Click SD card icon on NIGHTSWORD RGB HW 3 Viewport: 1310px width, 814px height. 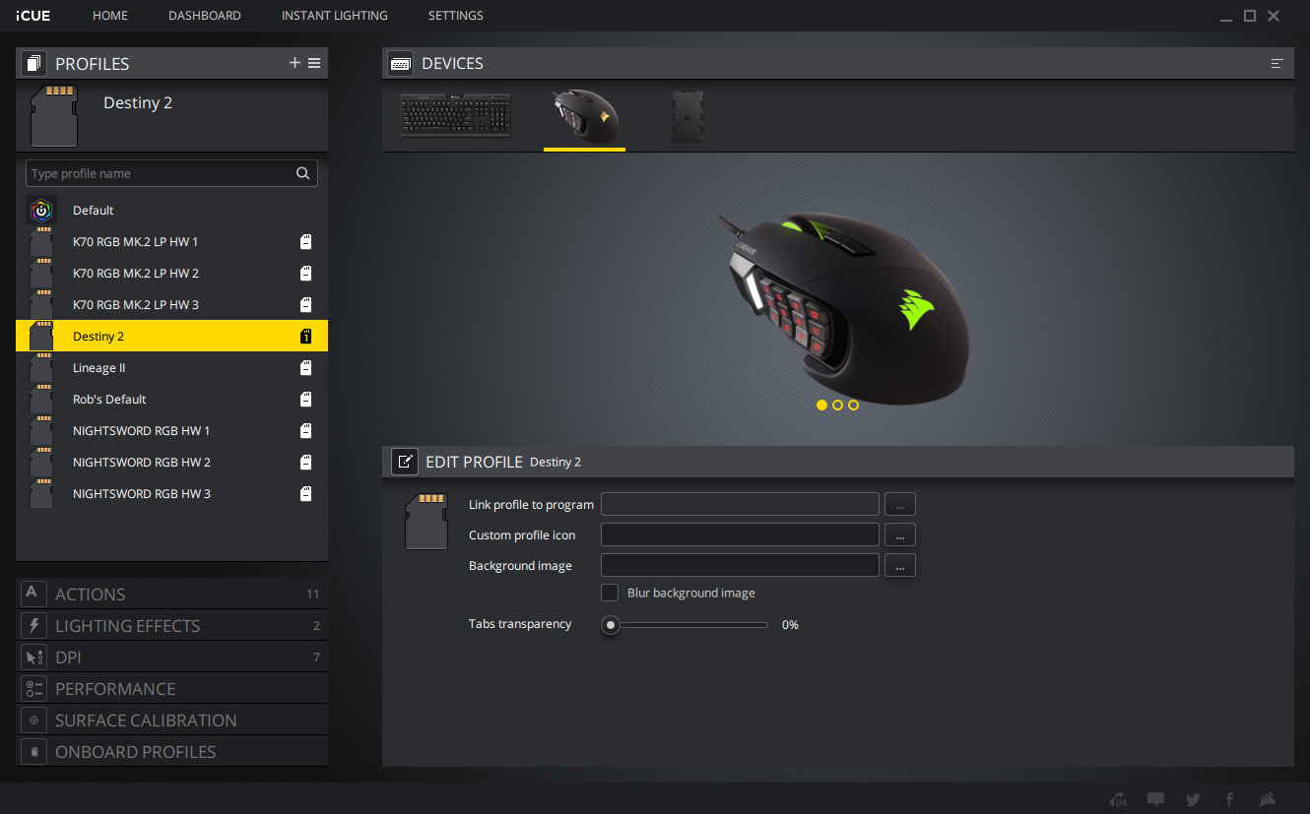pyautogui.click(x=306, y=493)
